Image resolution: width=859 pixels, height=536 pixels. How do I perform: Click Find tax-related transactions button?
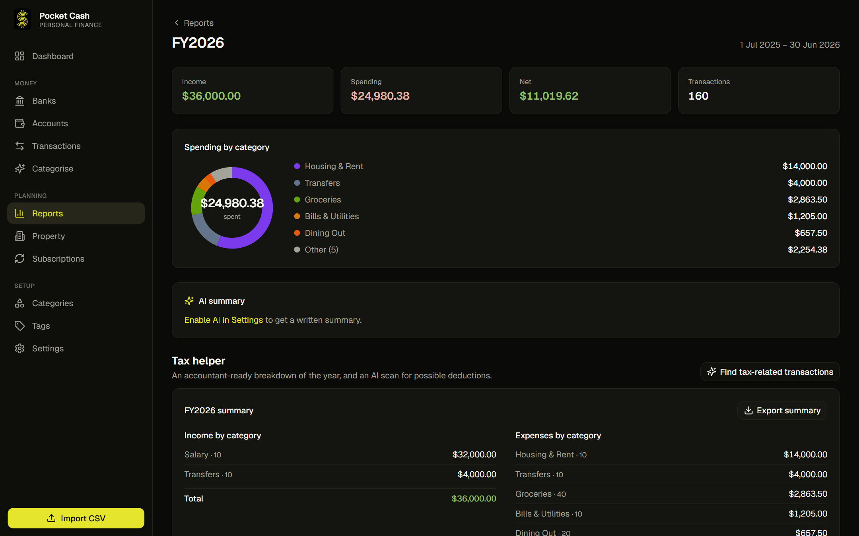click(x=770, y=372)
